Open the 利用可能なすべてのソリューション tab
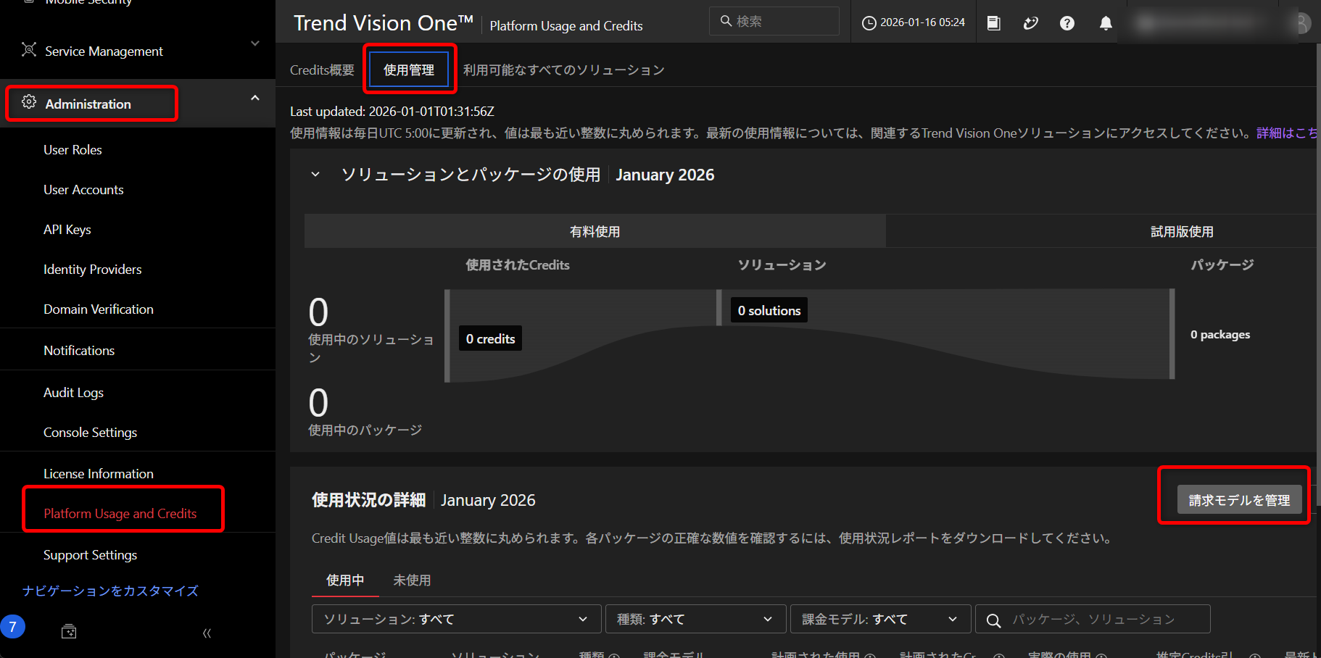 pos(563,69)
